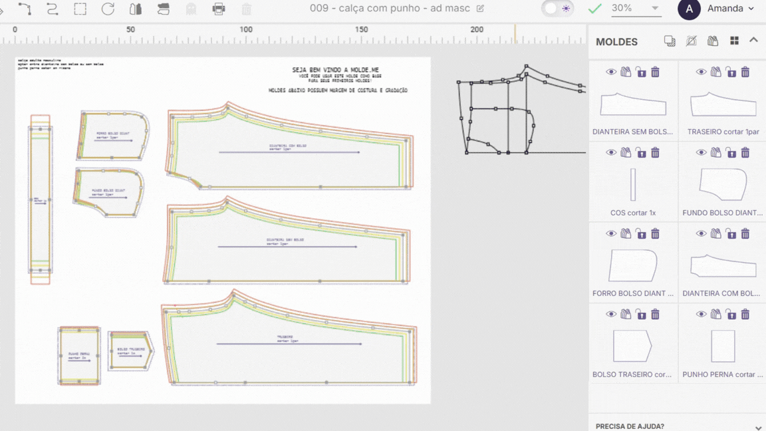Select the BOLSO TRASEIRO pattern thumbnail
Viewport: 766px width, 431px height.
point(632,346)
